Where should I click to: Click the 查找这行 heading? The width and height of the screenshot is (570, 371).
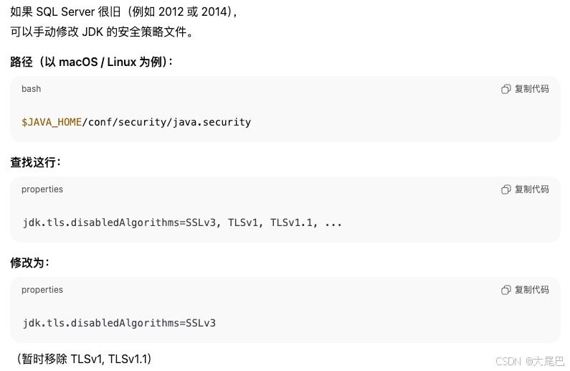tap(35, 162)
